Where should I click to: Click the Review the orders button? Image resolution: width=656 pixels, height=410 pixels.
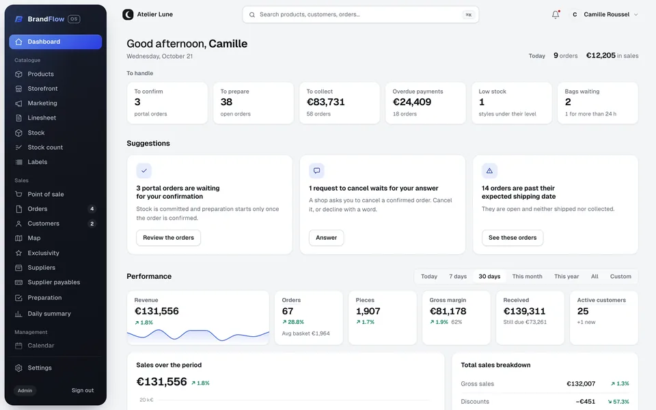tap(168, 238)
